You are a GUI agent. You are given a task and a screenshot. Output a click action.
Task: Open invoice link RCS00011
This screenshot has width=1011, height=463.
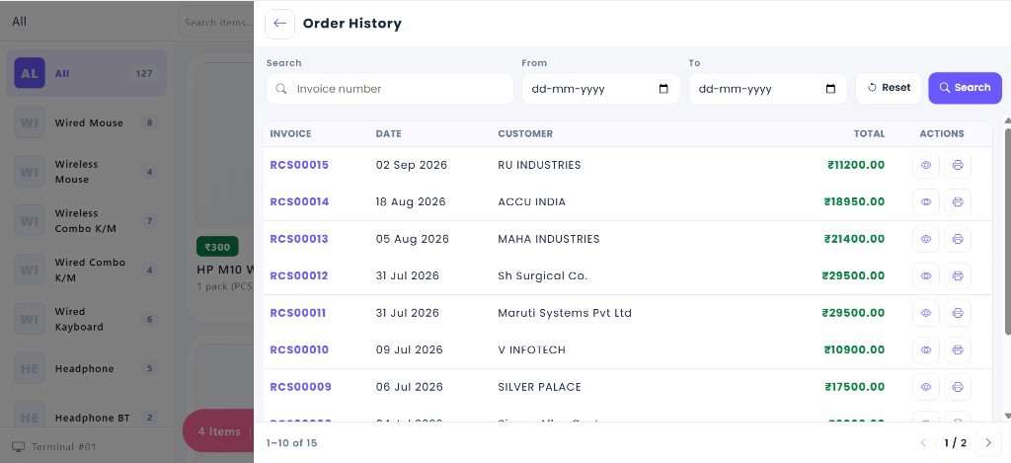coord(297,313)
